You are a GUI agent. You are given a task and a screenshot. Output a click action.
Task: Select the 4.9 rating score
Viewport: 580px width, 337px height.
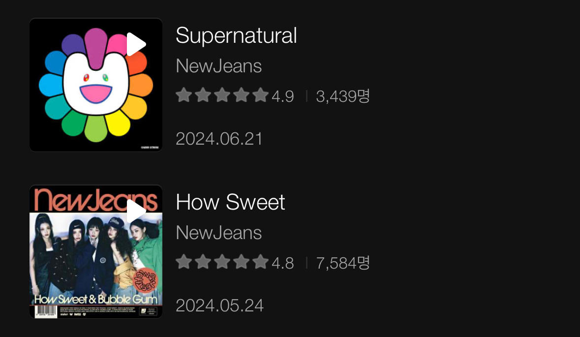tap(283, 96)
